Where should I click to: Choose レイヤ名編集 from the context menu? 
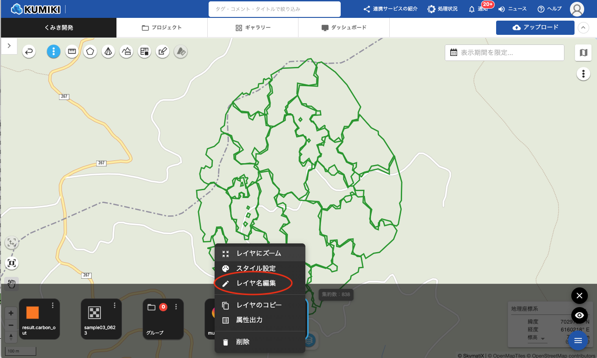click(256, 283)
